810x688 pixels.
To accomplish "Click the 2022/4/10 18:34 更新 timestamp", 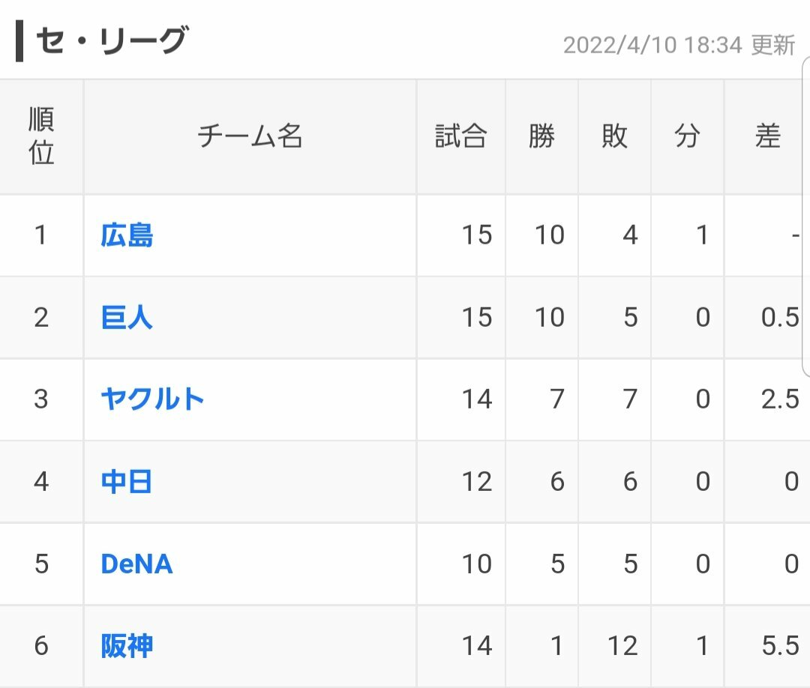I will pyautogui.click(x=679, y=46).
